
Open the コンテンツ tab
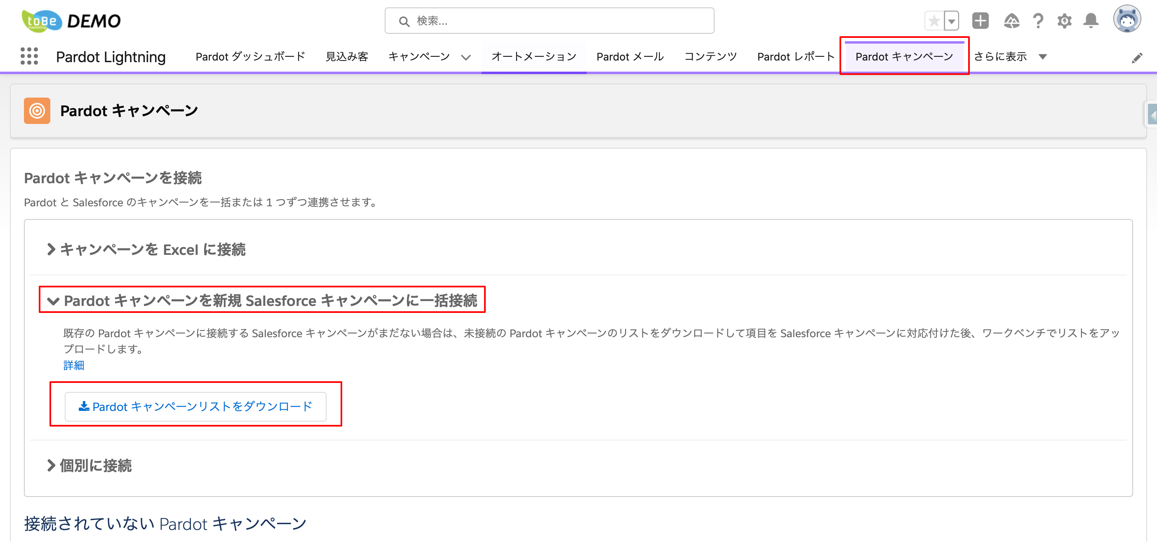[710, 56]
